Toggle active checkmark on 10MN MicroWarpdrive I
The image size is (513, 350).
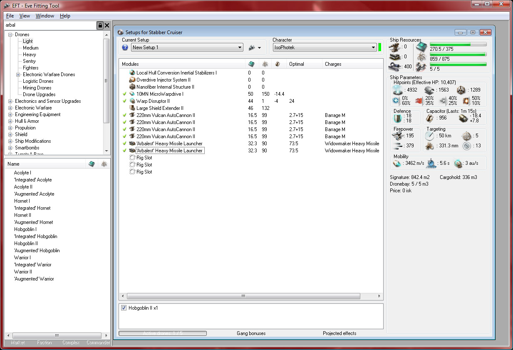pyautogui.click(x=124, y=94)
